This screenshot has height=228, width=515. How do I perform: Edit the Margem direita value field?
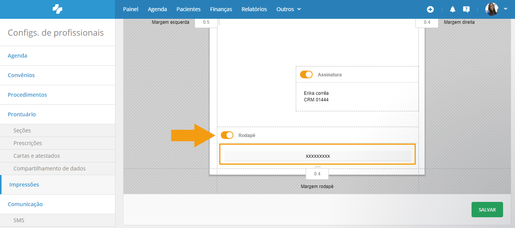[x=427, y=22]
